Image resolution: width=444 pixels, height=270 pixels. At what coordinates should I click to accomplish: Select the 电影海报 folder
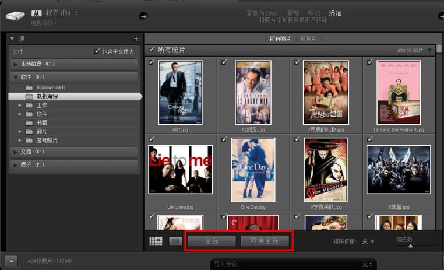[74, 96]
